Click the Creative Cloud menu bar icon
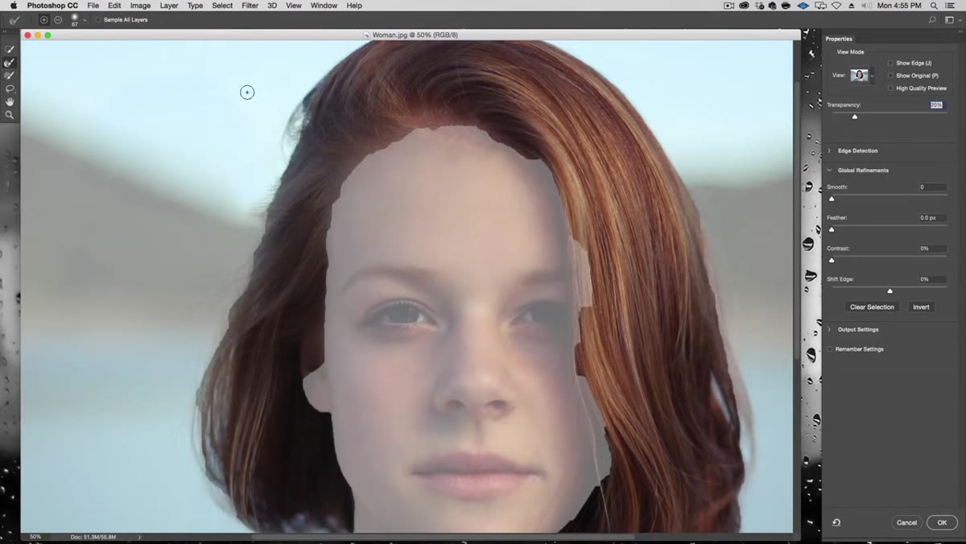 745,6
